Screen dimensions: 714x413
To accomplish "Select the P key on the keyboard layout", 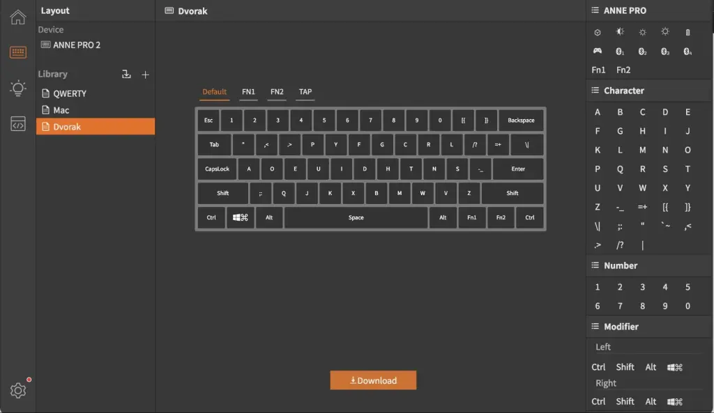I will click(x=312, y=145).
